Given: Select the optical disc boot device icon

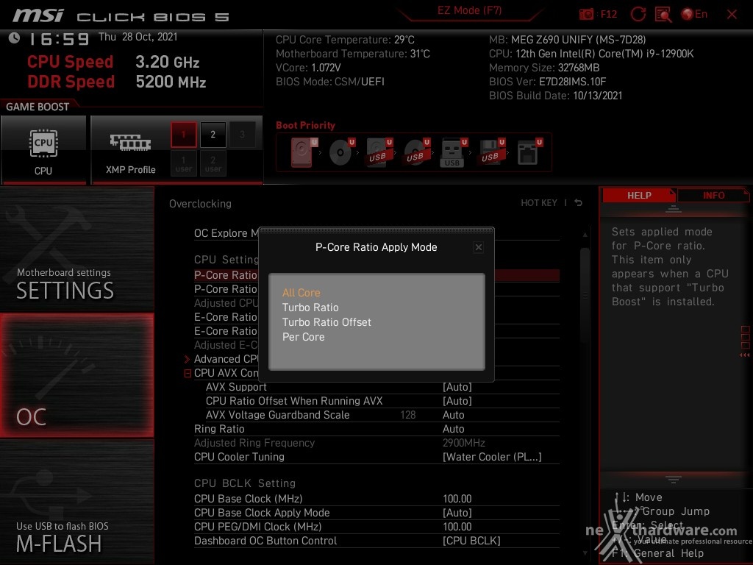Looking at the screenshot, I should coord(342,152).
